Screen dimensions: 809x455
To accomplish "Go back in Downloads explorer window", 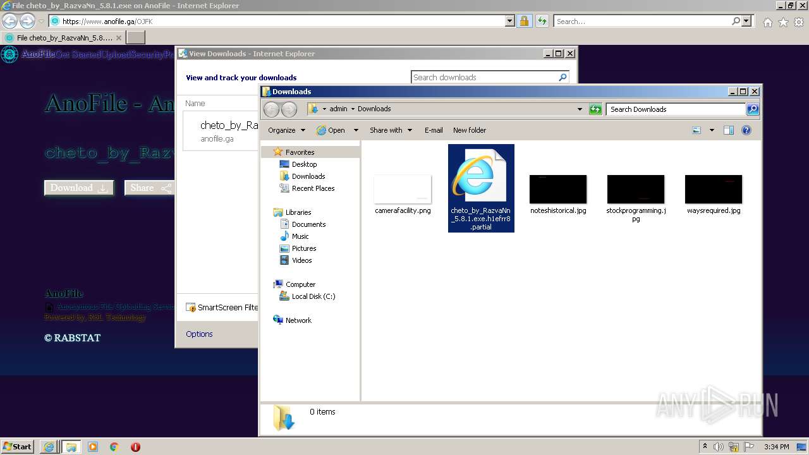I will click(x=271, y=109).
